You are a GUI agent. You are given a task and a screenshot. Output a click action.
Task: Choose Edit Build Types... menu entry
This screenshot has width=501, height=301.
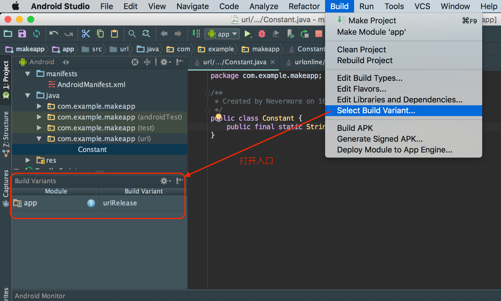pos(403,78)
